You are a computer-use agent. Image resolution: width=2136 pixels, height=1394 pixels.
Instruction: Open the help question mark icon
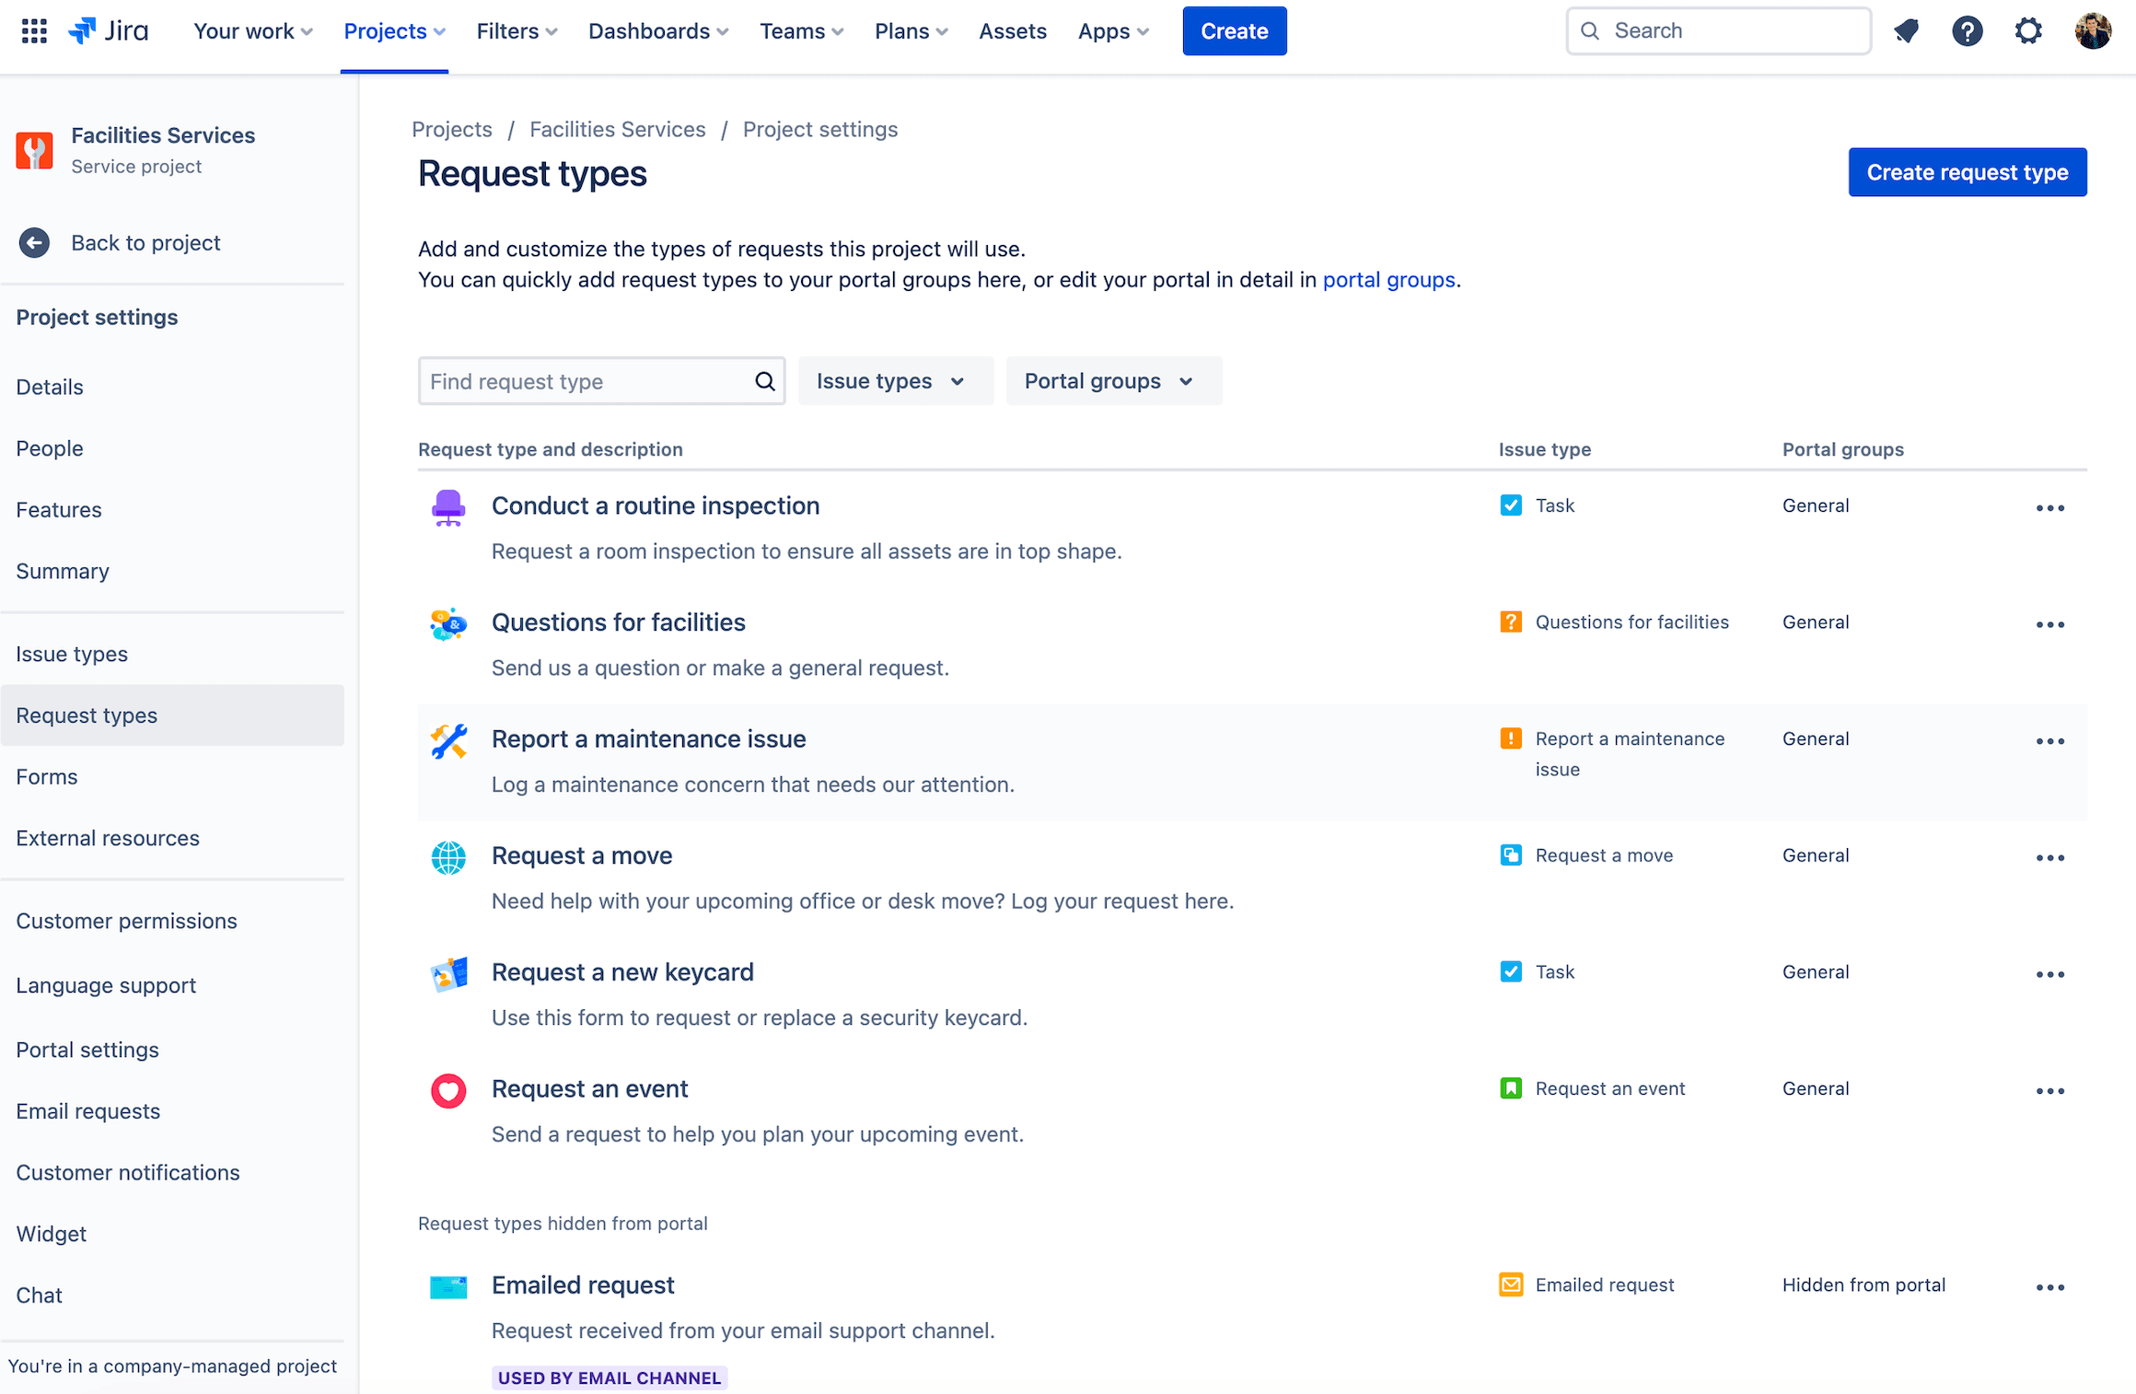point(1968,30)
